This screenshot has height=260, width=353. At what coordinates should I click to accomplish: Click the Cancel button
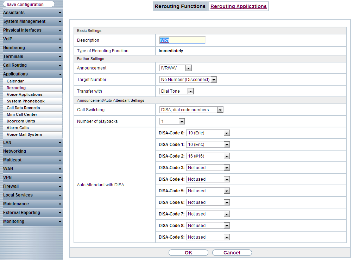pyautogui.click(x=232, y=253)
